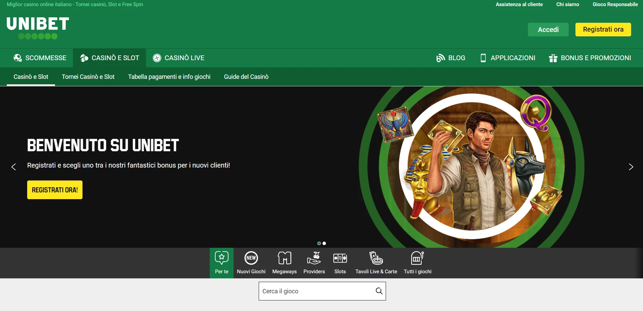Select the first carousel dot
The image size is (643, 311).
(x=319, y=243)
